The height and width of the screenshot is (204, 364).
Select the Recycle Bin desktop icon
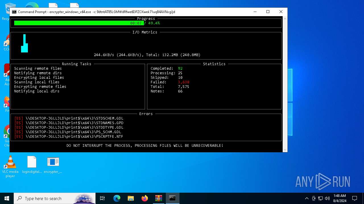tap(6, 12)
